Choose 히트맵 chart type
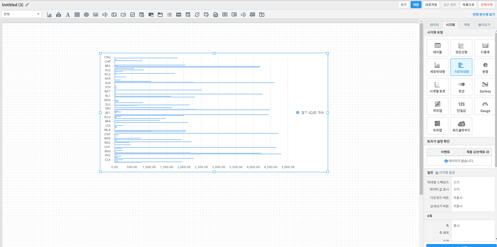This screenshot has width=497, height=247. [437, 106]
